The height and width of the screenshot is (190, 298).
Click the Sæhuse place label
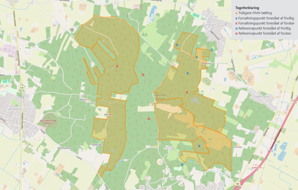(83, 99)
